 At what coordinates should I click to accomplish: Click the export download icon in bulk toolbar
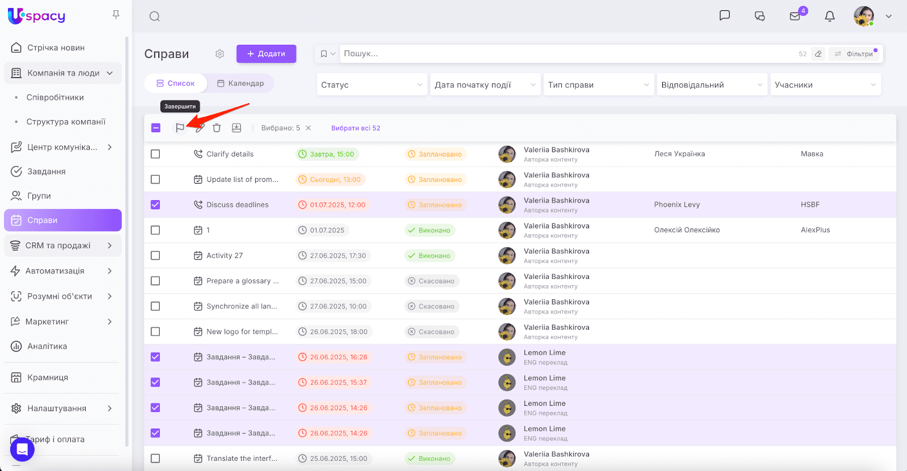tap(236, 128)
